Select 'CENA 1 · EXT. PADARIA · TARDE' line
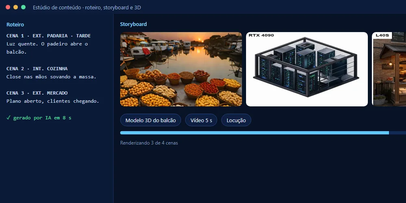The height and width of the screenshot is (203, 406). pos(48,36)
